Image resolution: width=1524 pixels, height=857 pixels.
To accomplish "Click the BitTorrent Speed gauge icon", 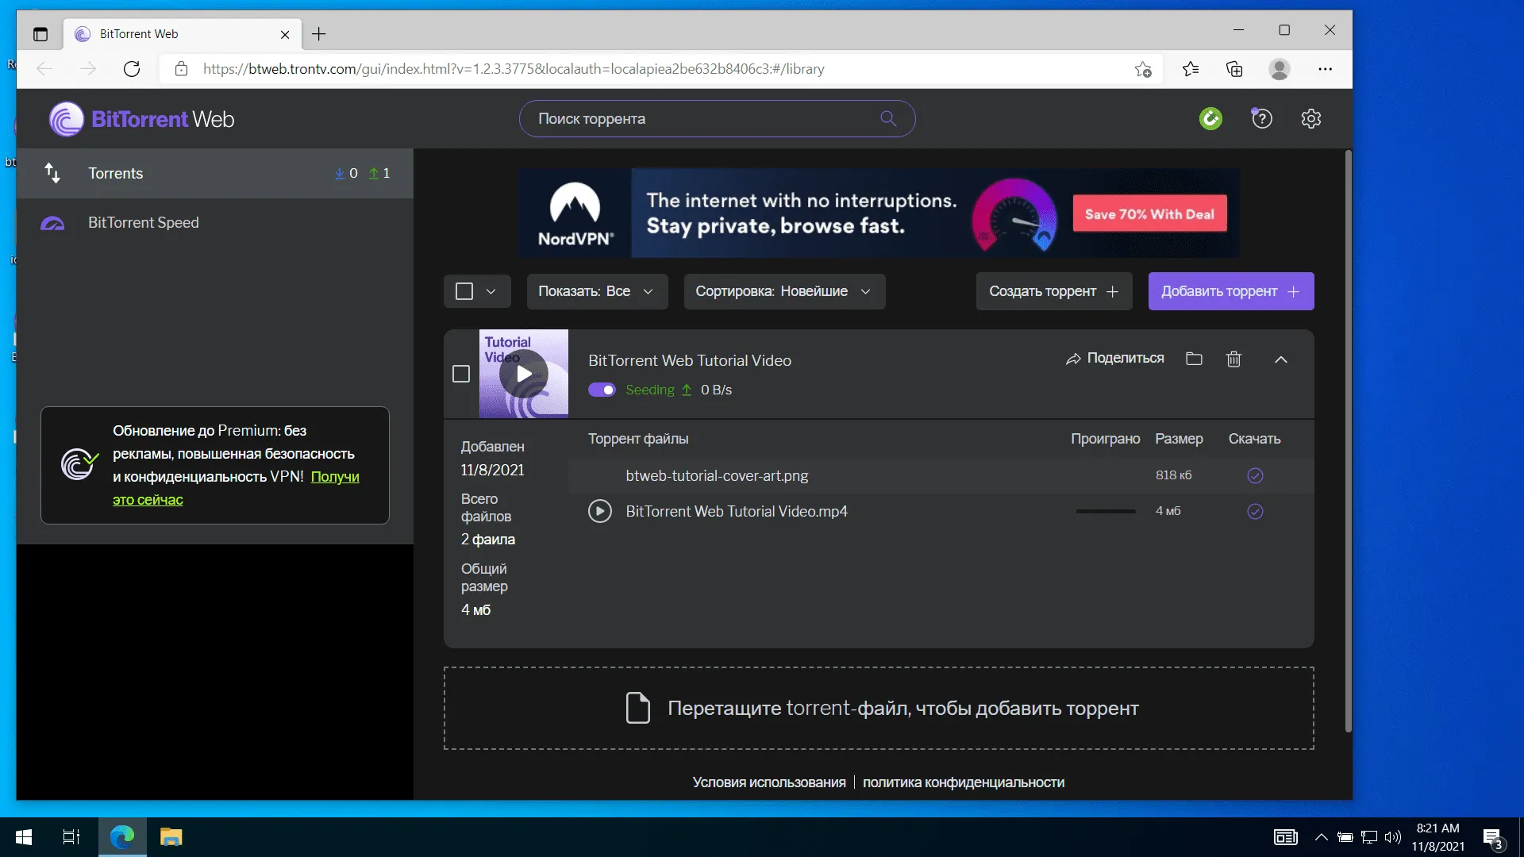I will tap(52, 223).
